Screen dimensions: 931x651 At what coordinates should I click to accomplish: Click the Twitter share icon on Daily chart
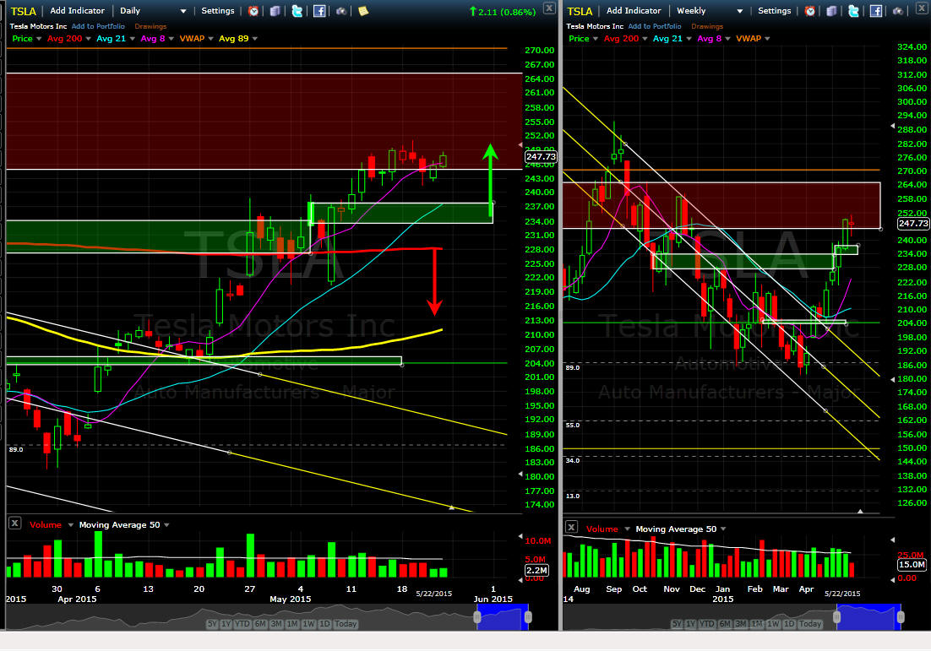coord(297,11)
